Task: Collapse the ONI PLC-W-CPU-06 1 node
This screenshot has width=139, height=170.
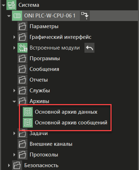Action: pos(9,16)
